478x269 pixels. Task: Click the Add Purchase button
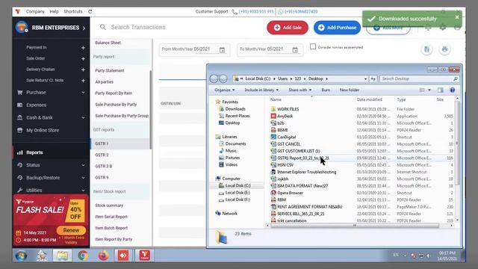point(337,28)
